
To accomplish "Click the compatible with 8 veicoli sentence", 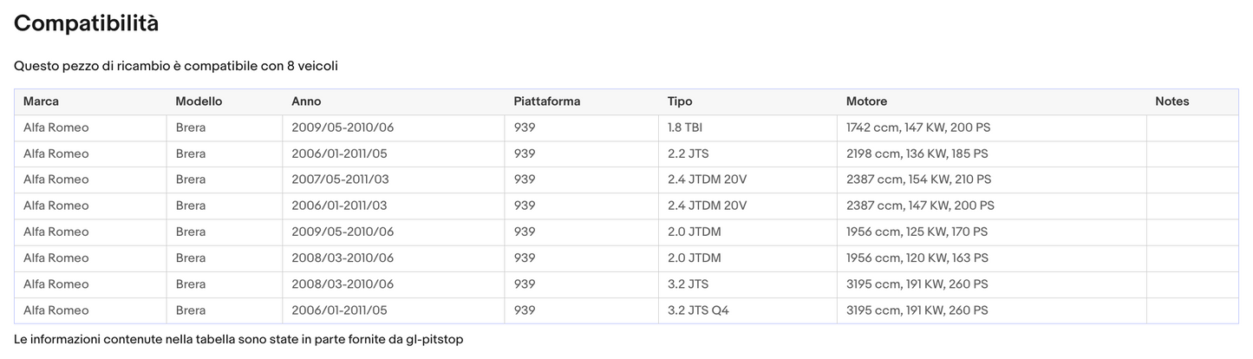I will (175, 66).
